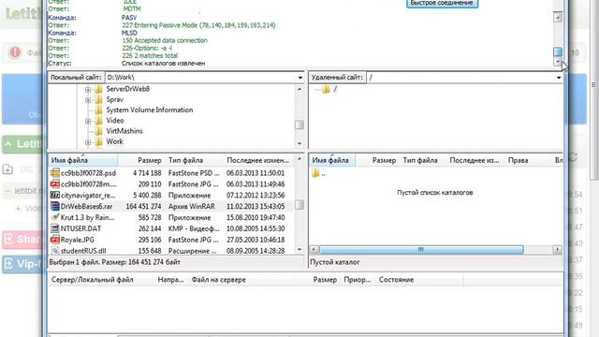Image resolution: width=599 pixels, height=337 pixels.
Task: Expand the Video folder node
Action: click(x=88, y=121)
